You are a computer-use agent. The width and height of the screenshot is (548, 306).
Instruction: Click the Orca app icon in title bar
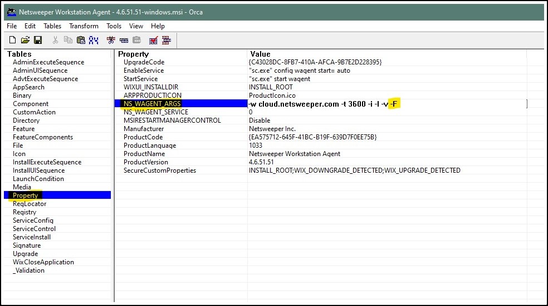(x=12, y=12)
